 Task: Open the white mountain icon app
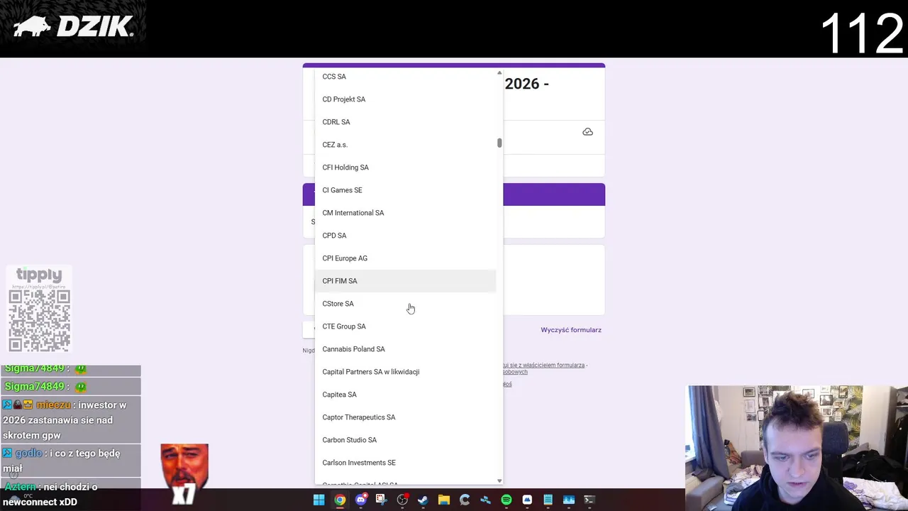527,500
